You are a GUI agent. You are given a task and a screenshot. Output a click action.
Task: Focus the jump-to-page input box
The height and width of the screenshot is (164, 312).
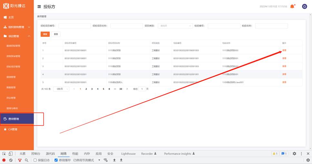142,89
